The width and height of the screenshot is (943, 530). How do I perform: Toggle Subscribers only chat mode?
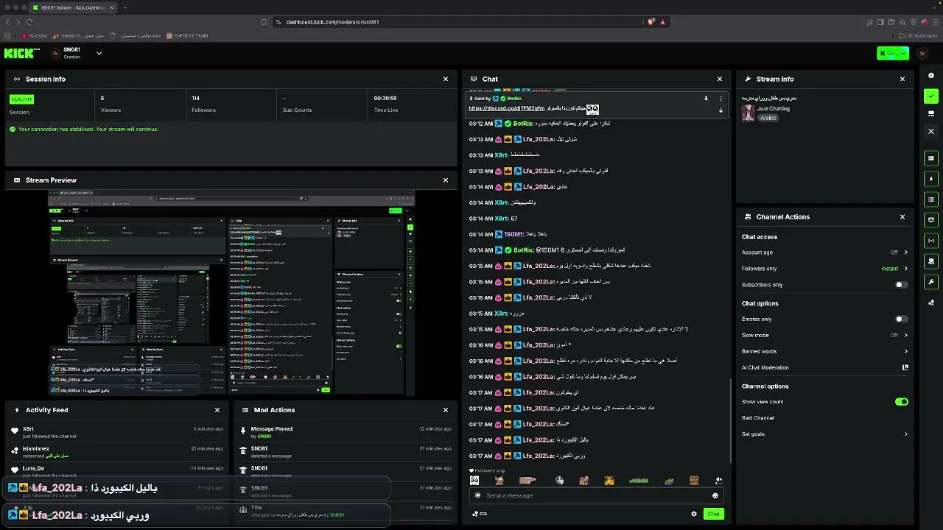902,285
